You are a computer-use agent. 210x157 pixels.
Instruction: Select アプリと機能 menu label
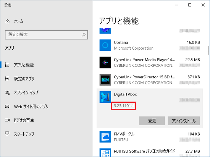(24, 65)
